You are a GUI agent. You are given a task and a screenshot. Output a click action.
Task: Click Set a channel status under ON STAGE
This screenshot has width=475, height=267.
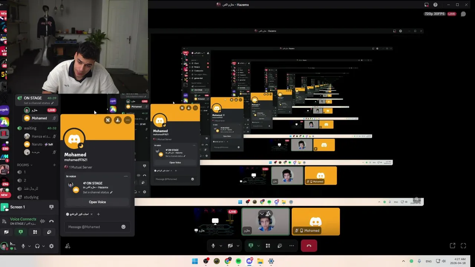[37, 103]
